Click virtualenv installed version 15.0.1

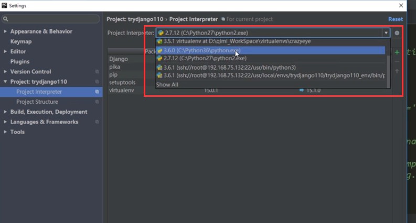[x=211, y=91]
